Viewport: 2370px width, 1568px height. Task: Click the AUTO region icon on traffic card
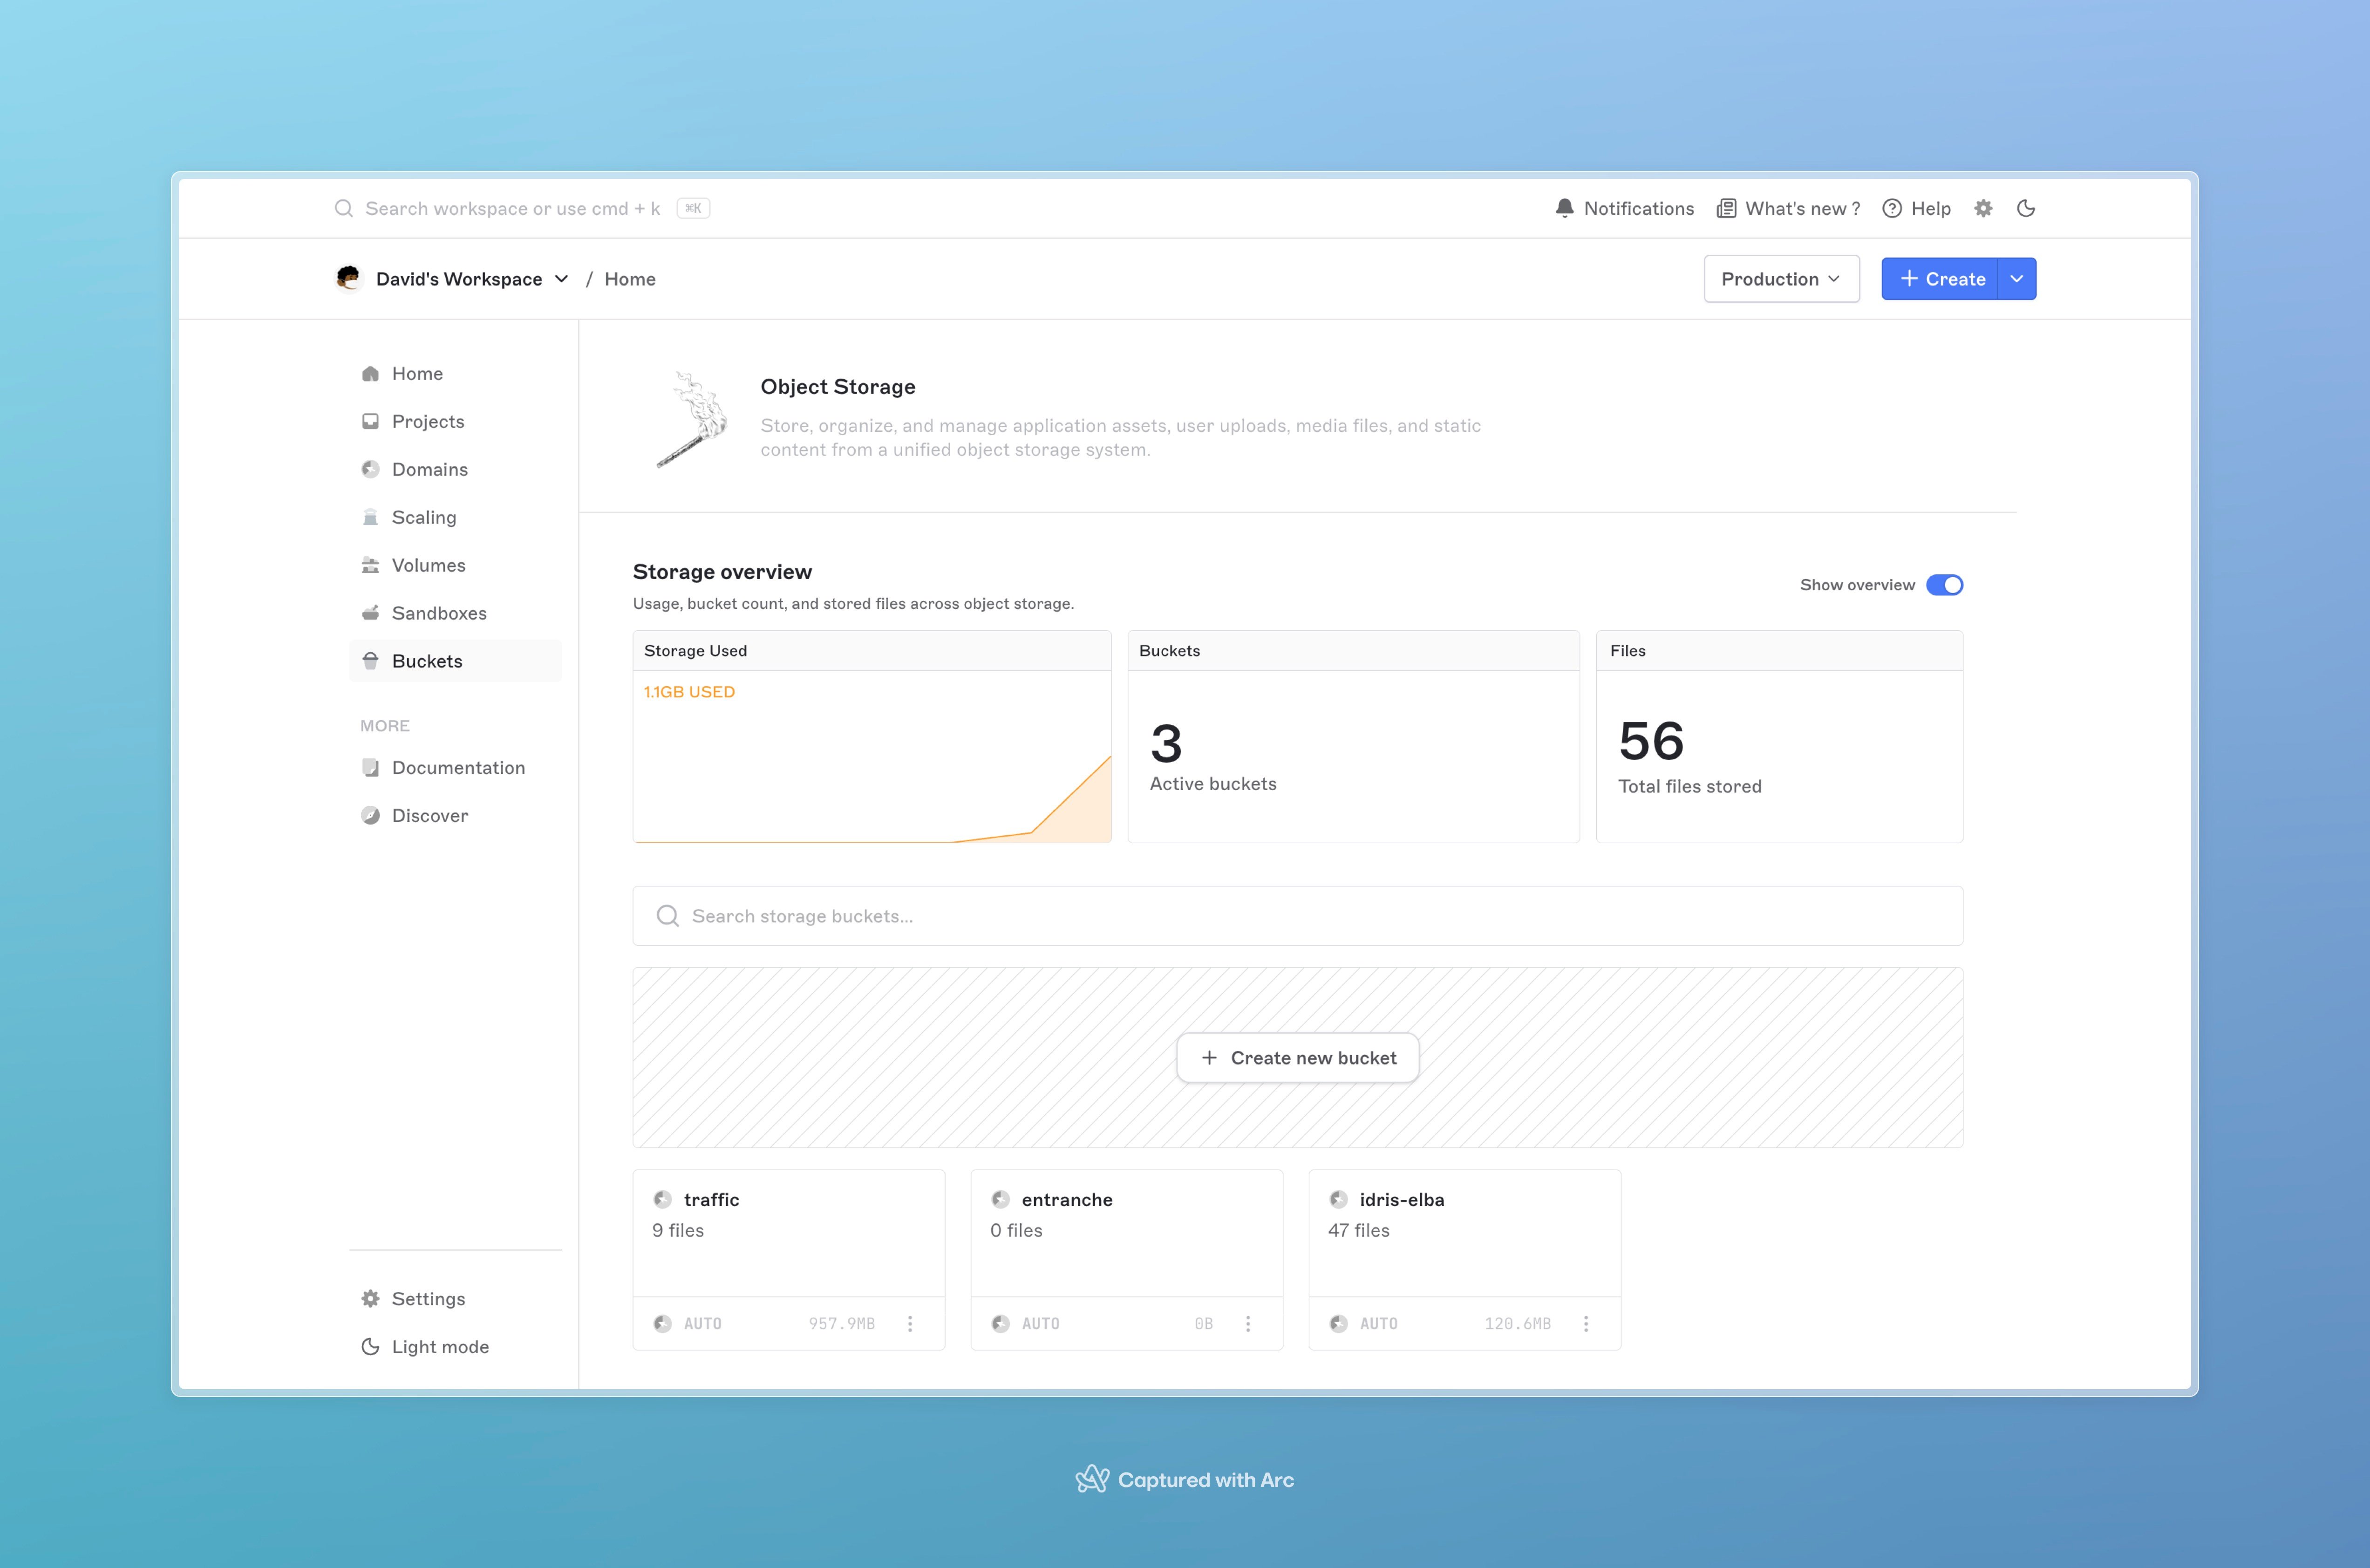(x=662, y=1323)
